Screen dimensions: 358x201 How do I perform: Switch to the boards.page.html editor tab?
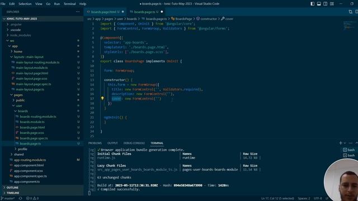106,12
